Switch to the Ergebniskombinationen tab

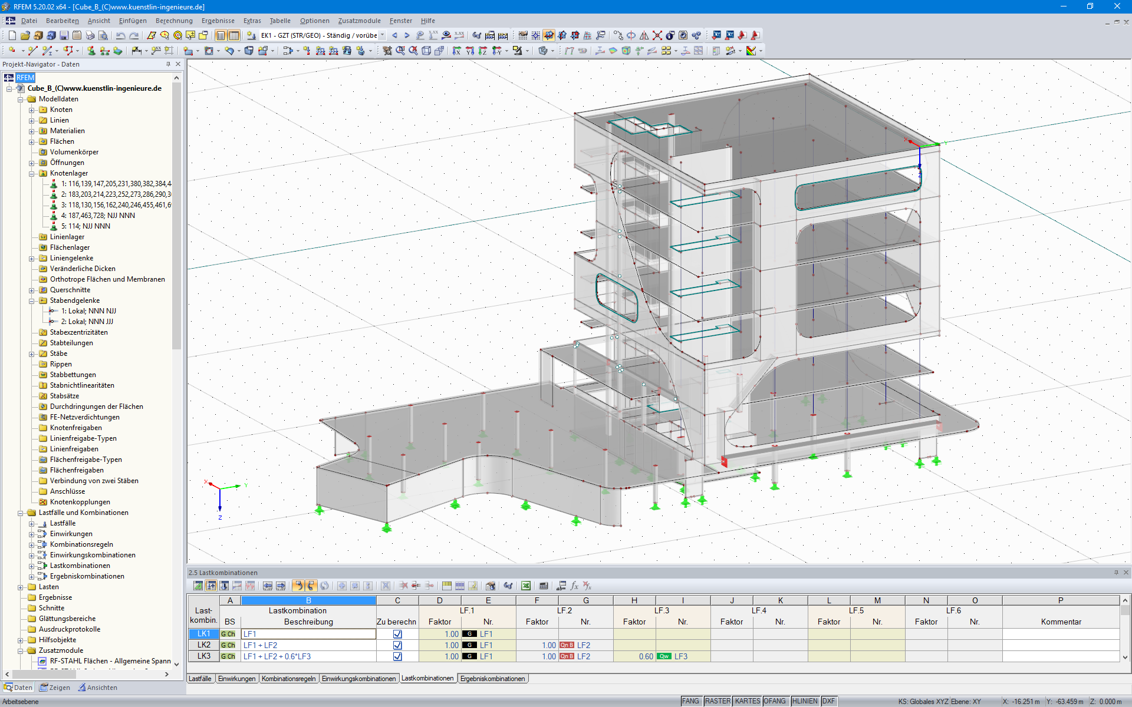tap(493, 678)
